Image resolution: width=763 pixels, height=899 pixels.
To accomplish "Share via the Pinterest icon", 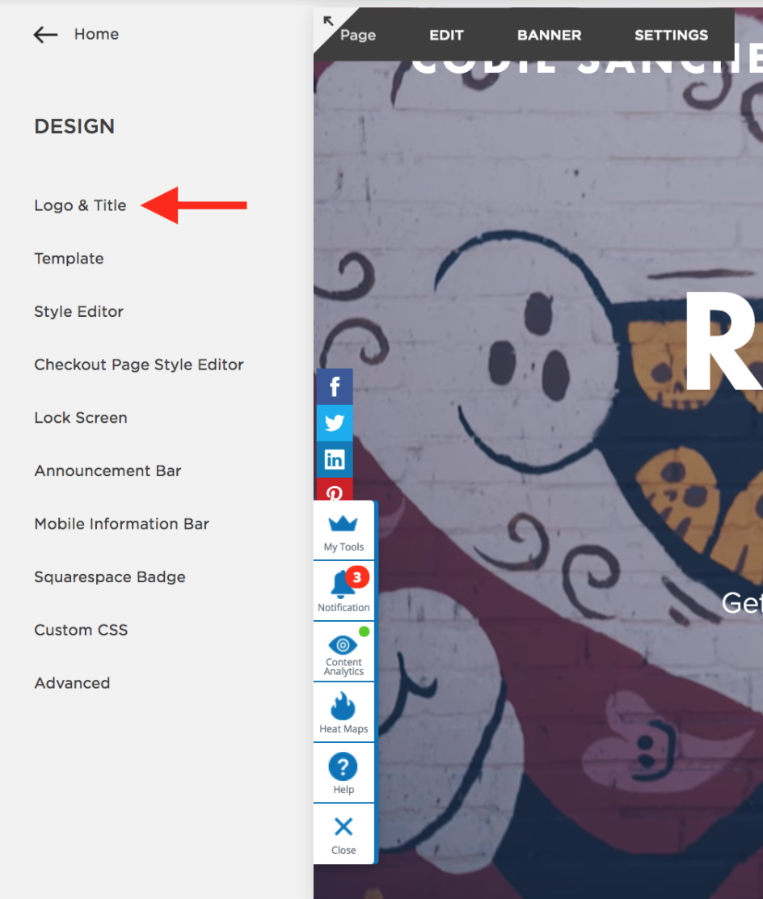I will point(335,490).
